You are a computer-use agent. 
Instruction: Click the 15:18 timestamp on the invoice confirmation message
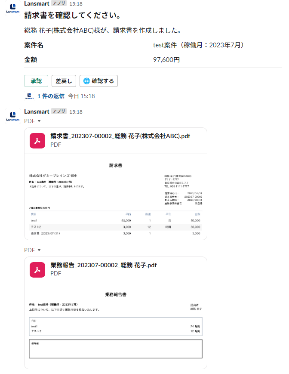point(76,4)
